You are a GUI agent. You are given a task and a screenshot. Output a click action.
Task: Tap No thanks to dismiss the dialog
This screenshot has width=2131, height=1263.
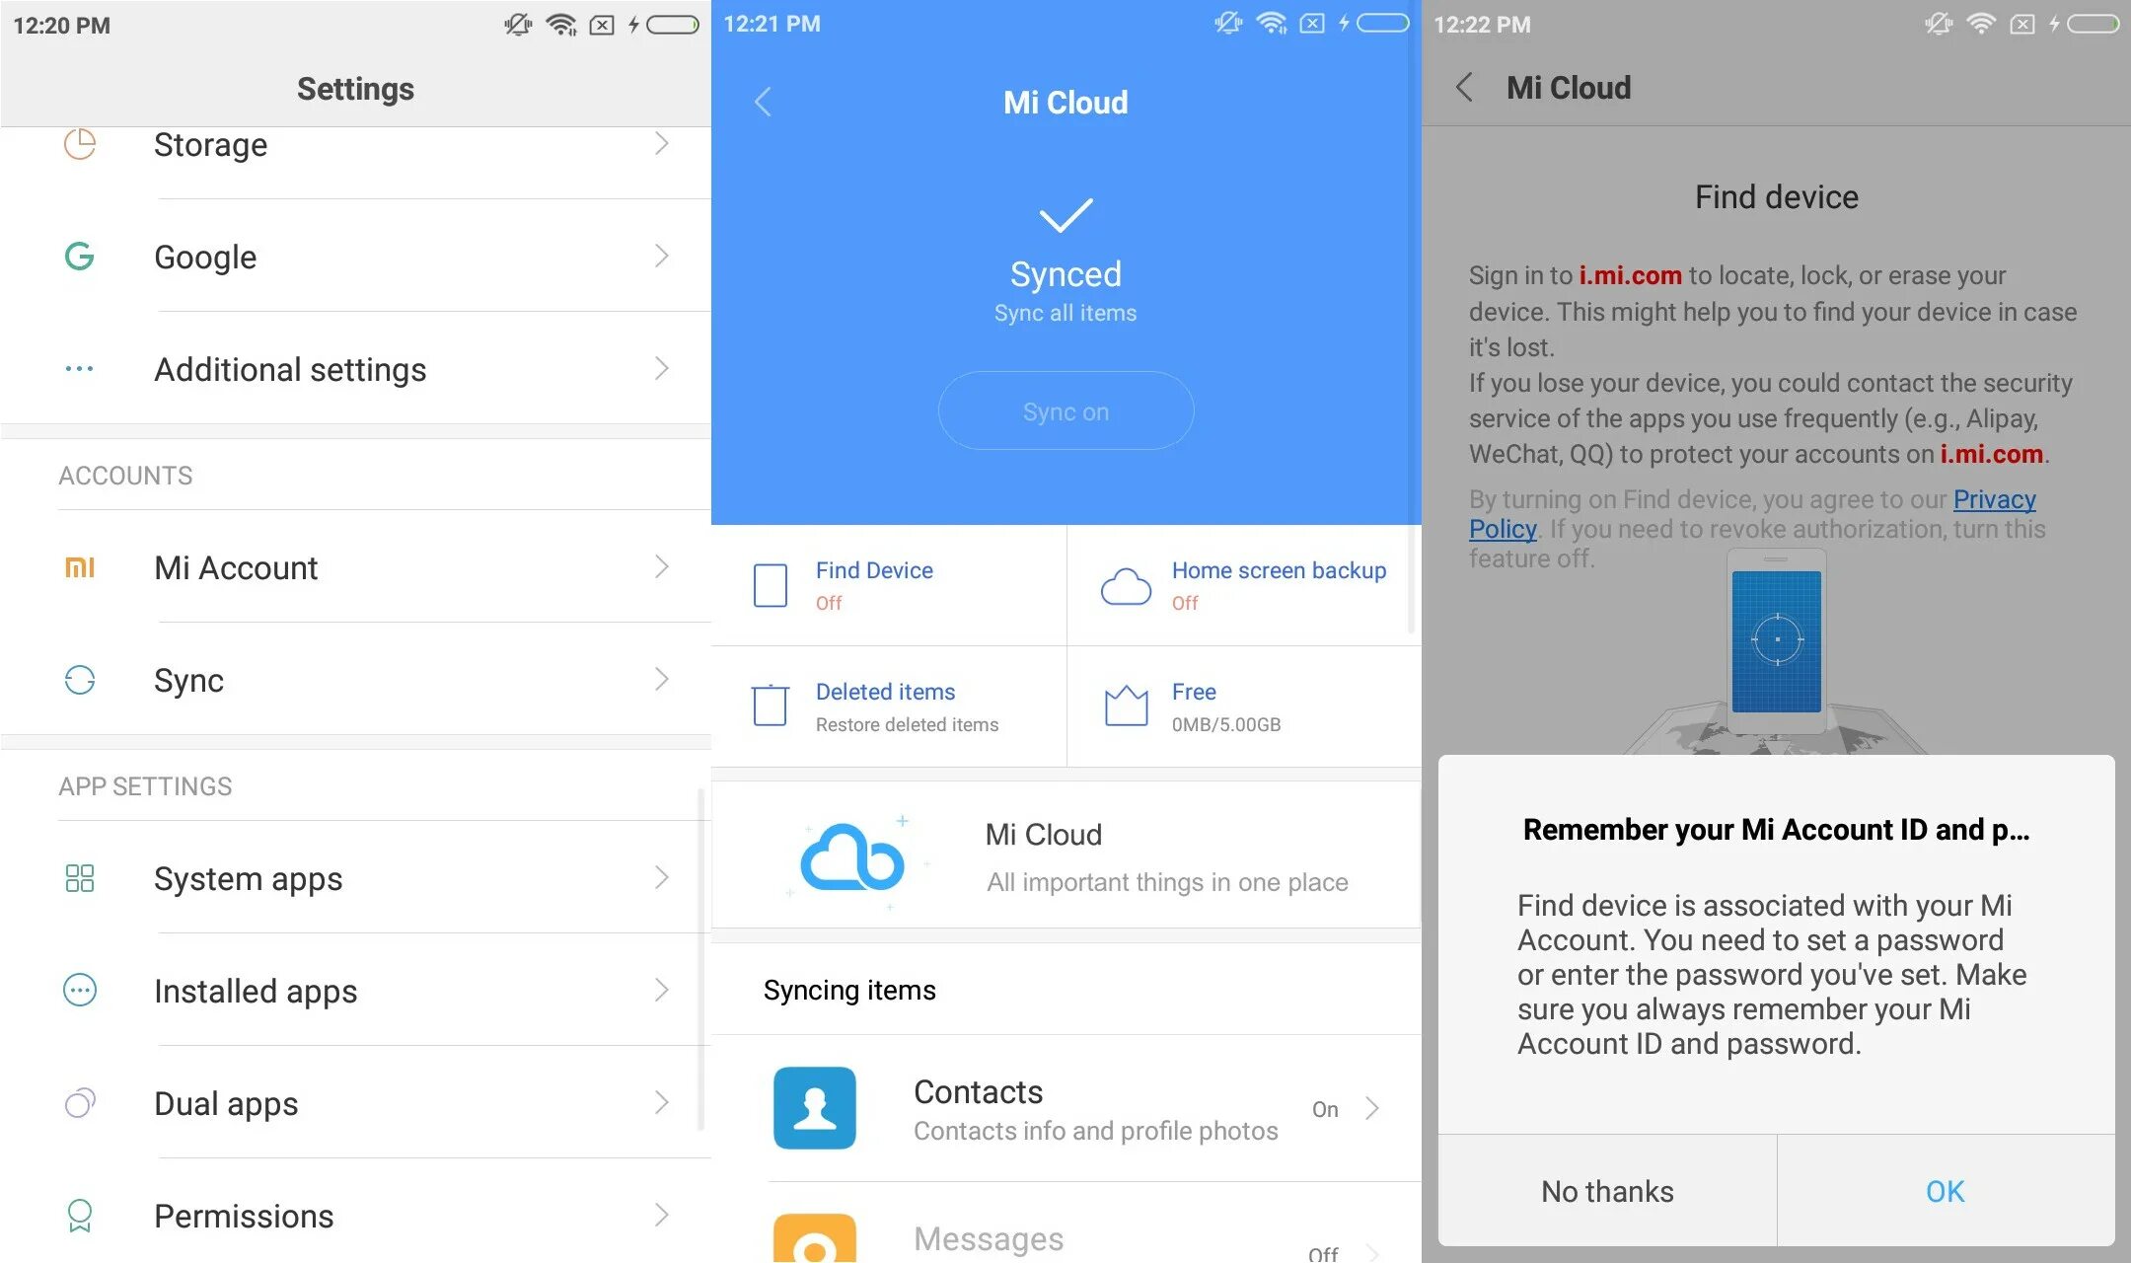pos(1606,1191)
